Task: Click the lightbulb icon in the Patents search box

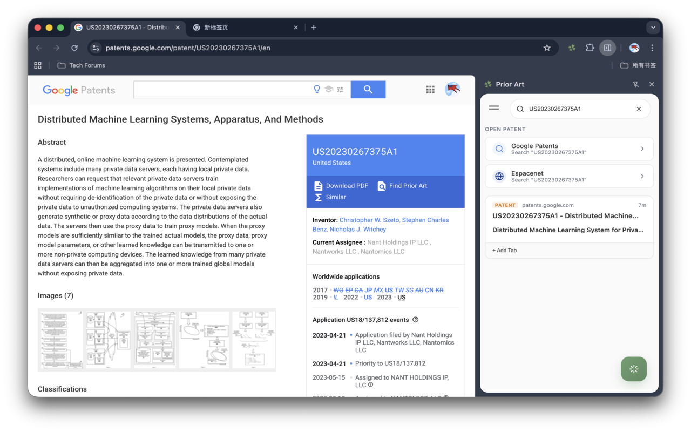Action: (317, 90)
